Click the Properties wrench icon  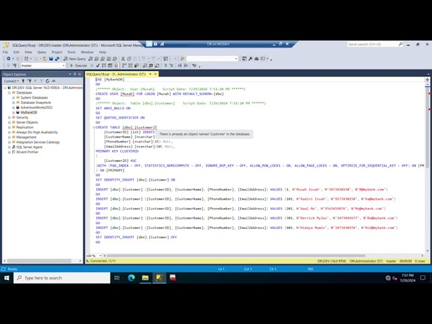point(250,59)
